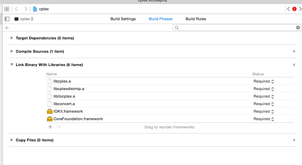Change Required status for CoreFoundation.framework

click(x=264, y=119)
